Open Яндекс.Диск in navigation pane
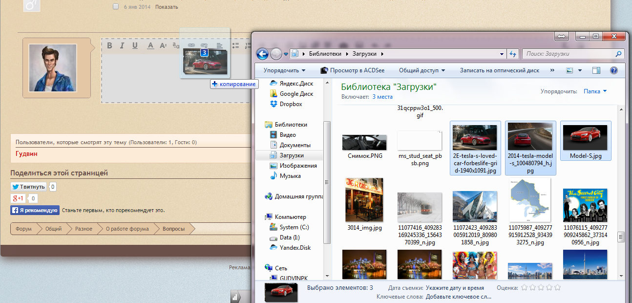Screen dimensions: 632x303 pos(292,84)
